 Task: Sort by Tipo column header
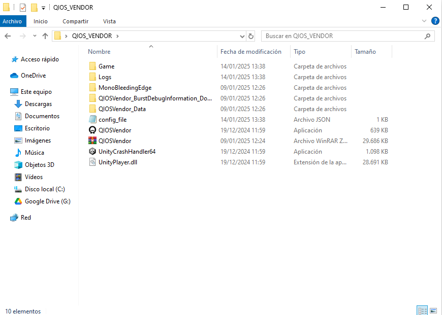(299, 52)
